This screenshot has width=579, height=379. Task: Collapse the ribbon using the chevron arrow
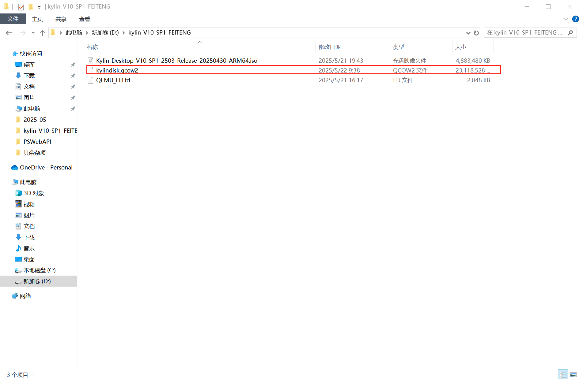click(565, 19)
